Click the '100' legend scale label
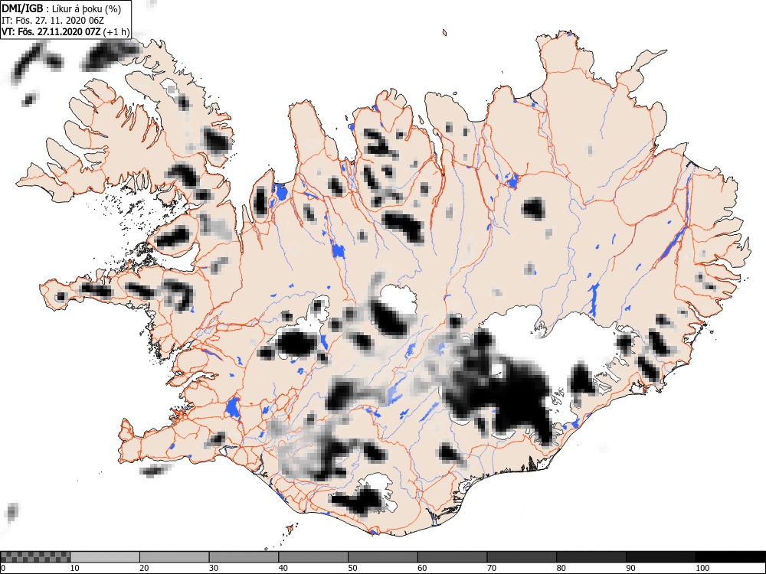The width and height of the screenshot is (766, 574). tap(702, 568)
